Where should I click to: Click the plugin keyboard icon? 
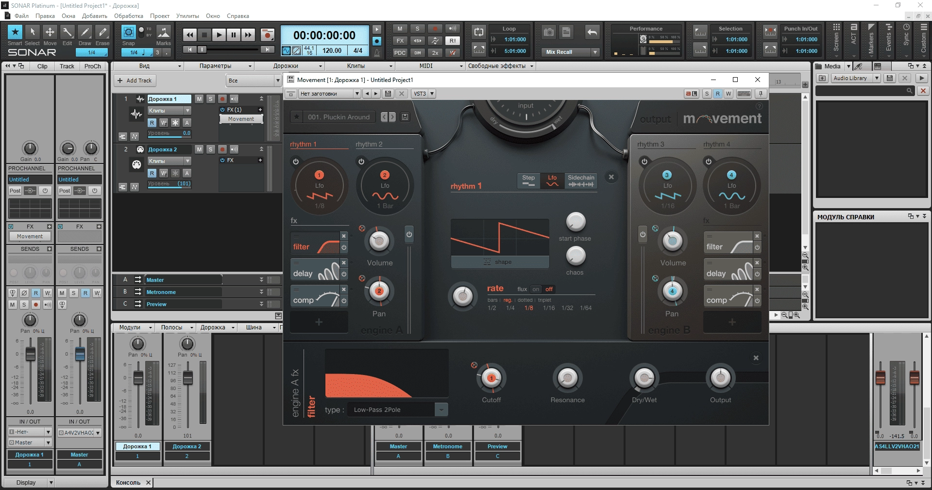[744, 94]
